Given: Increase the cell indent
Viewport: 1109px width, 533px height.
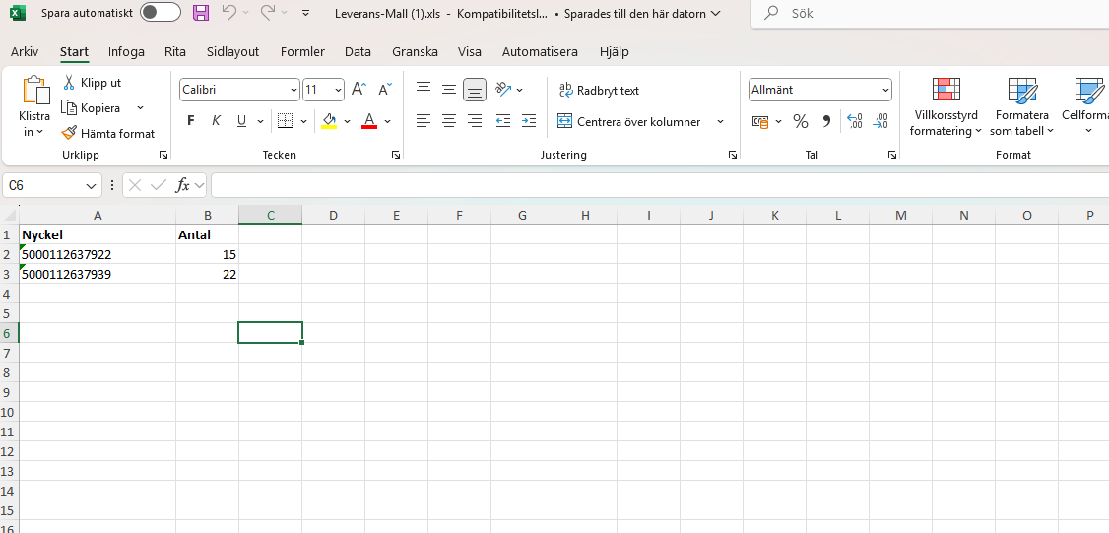Looking at the screenshot, I should (x=528, y=121).
